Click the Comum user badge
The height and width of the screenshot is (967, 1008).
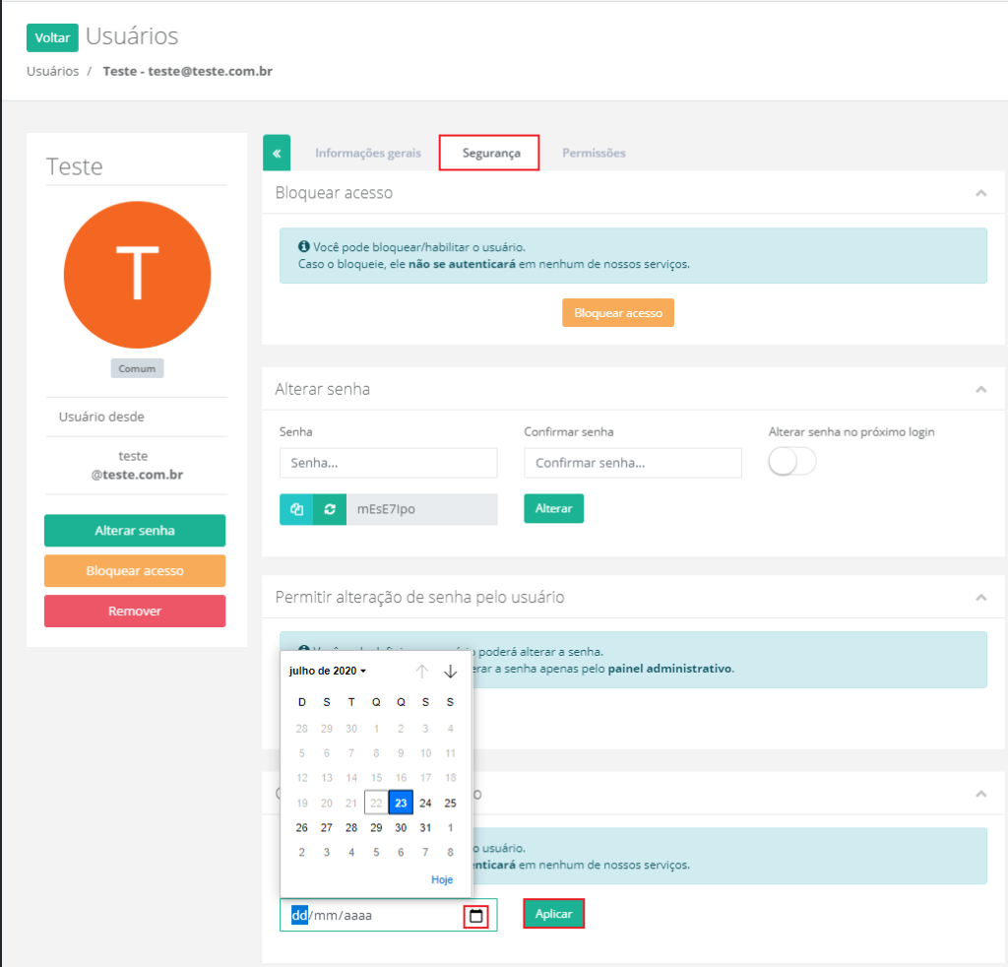coord(137,368)
